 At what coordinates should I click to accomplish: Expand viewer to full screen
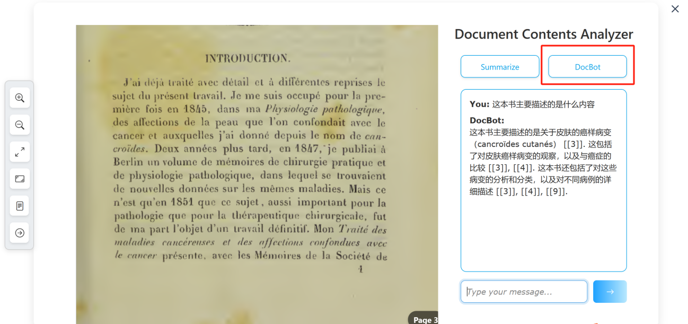(20, 152)
